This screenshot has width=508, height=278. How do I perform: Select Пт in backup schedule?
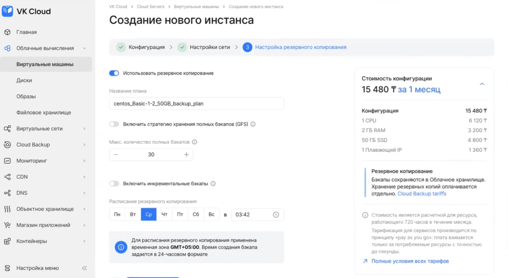pos(180,215)
